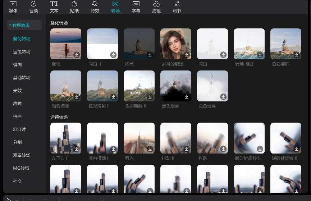Choose the 故障 glitch category
The height and width of the screenshot is (201, 311).
point(17,104)
